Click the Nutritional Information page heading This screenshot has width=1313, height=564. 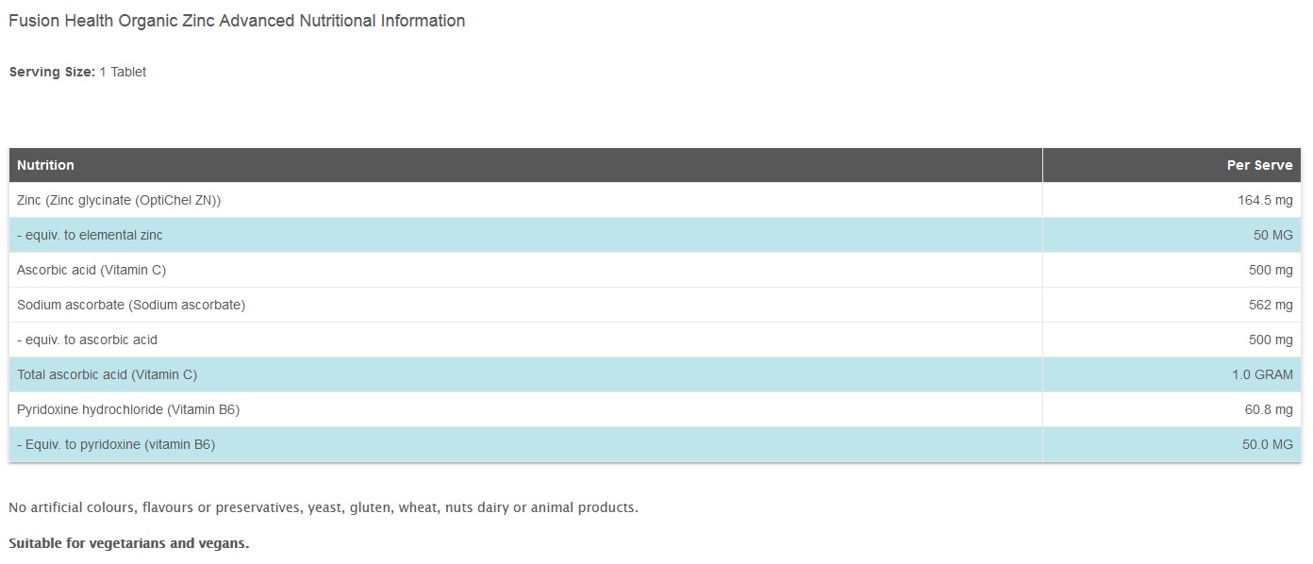237,21
